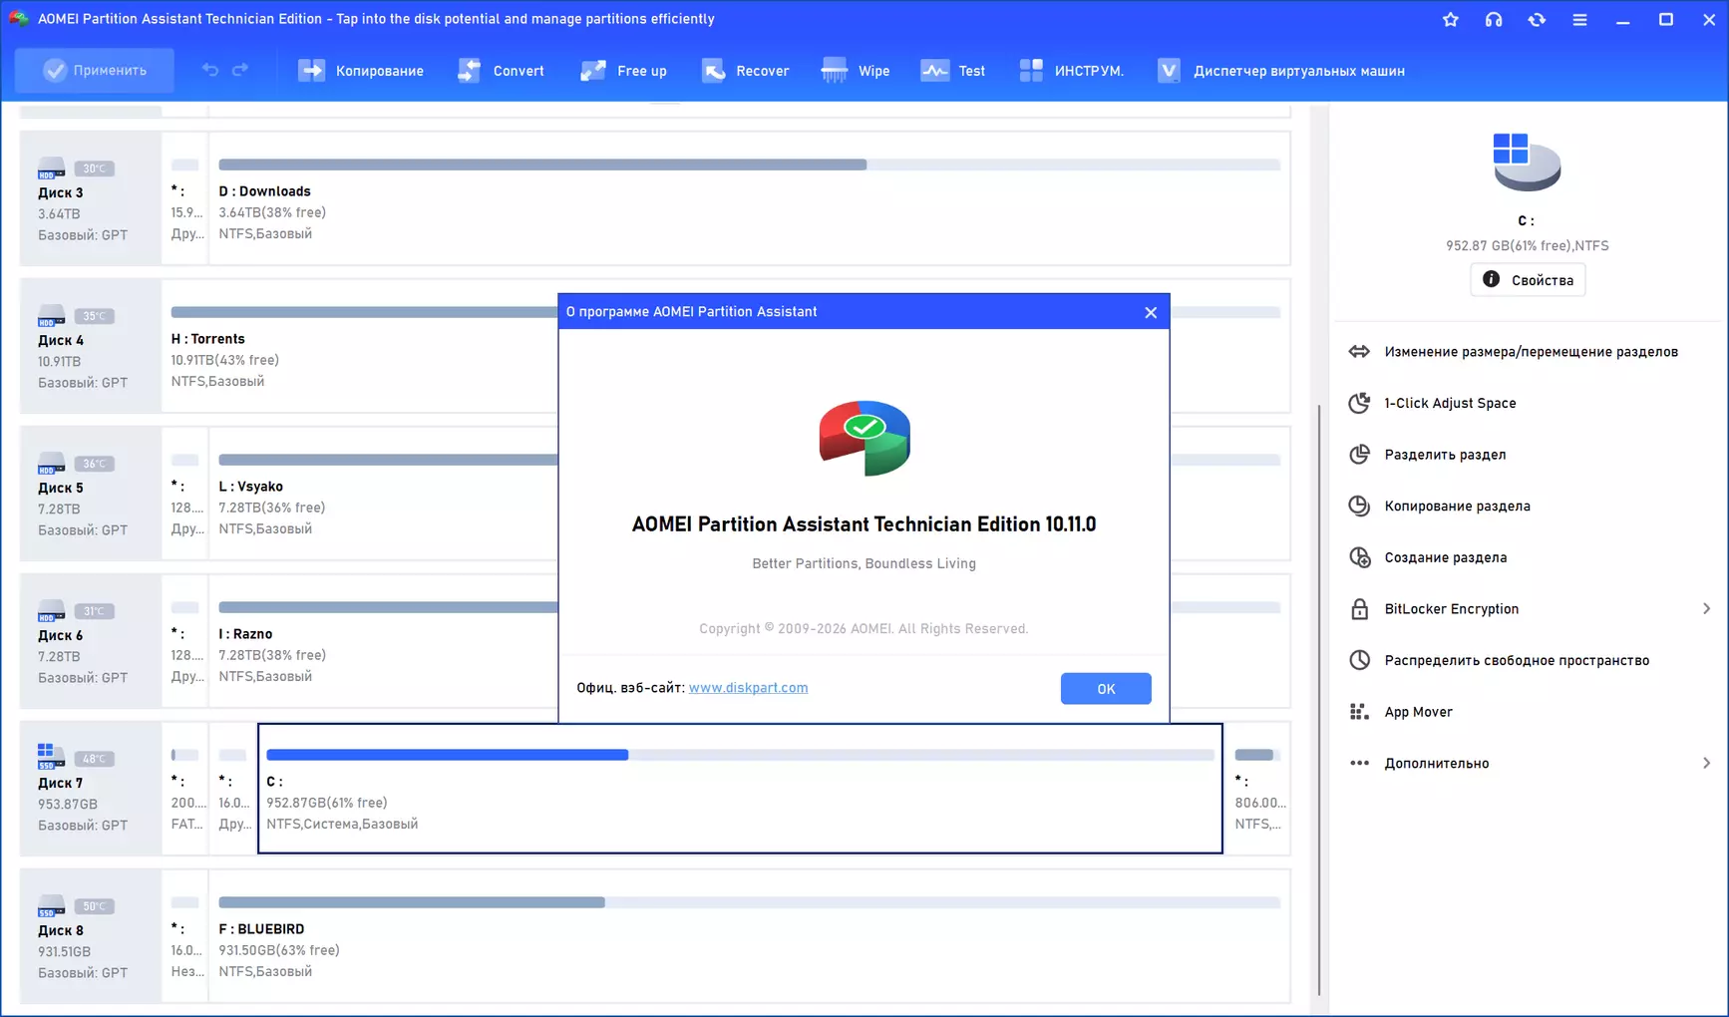Choose Создание раздела in side panel
1729x1017 pixels.
pos(1445,557)
